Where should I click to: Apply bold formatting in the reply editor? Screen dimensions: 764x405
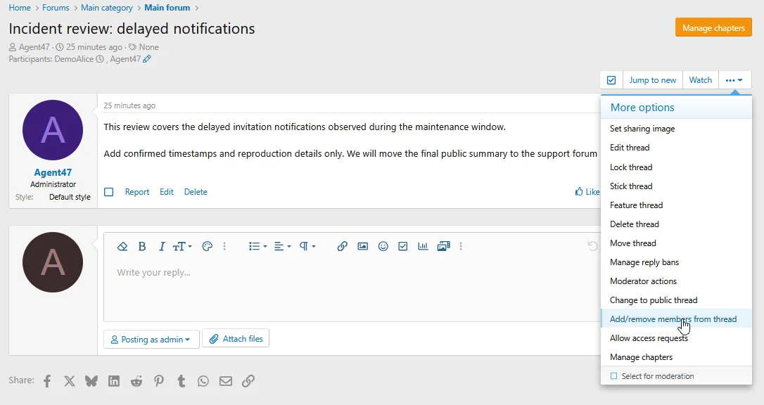point(142,246)
